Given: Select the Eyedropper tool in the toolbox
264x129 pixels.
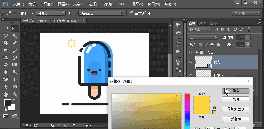Looking at the screenshot, I should tap(15, 43).
